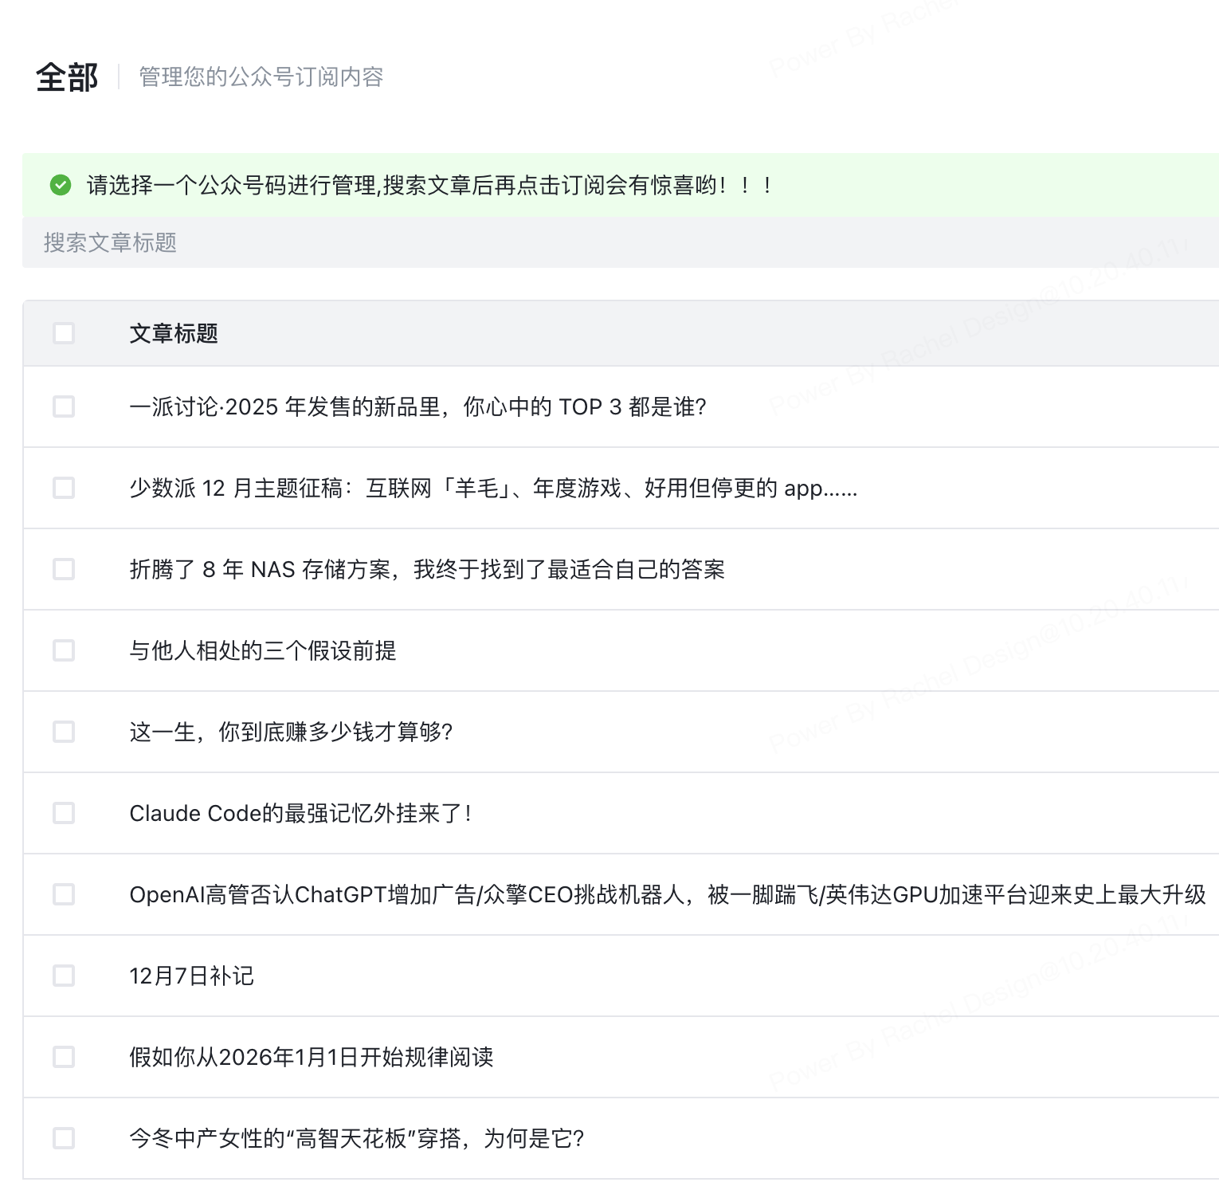This screenshot has height=1186, width=1219.
Task: Check the box for 这一生，你到底赚多少钱才算够?
Action: pos(64,732)
